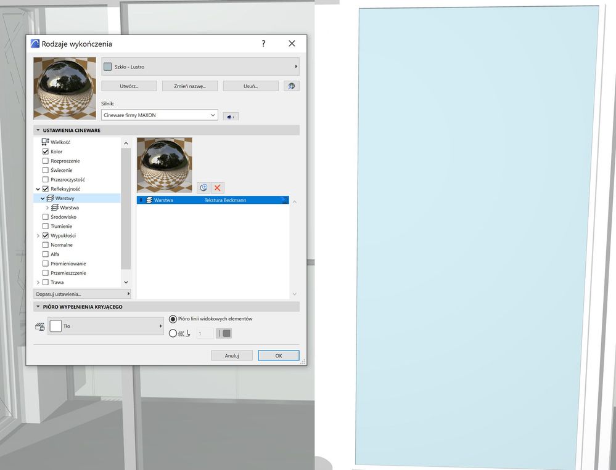Screen dimensions: 616x470
Task: Click the reflectance layer preview thumbnail
Action: tap(165, 164)
